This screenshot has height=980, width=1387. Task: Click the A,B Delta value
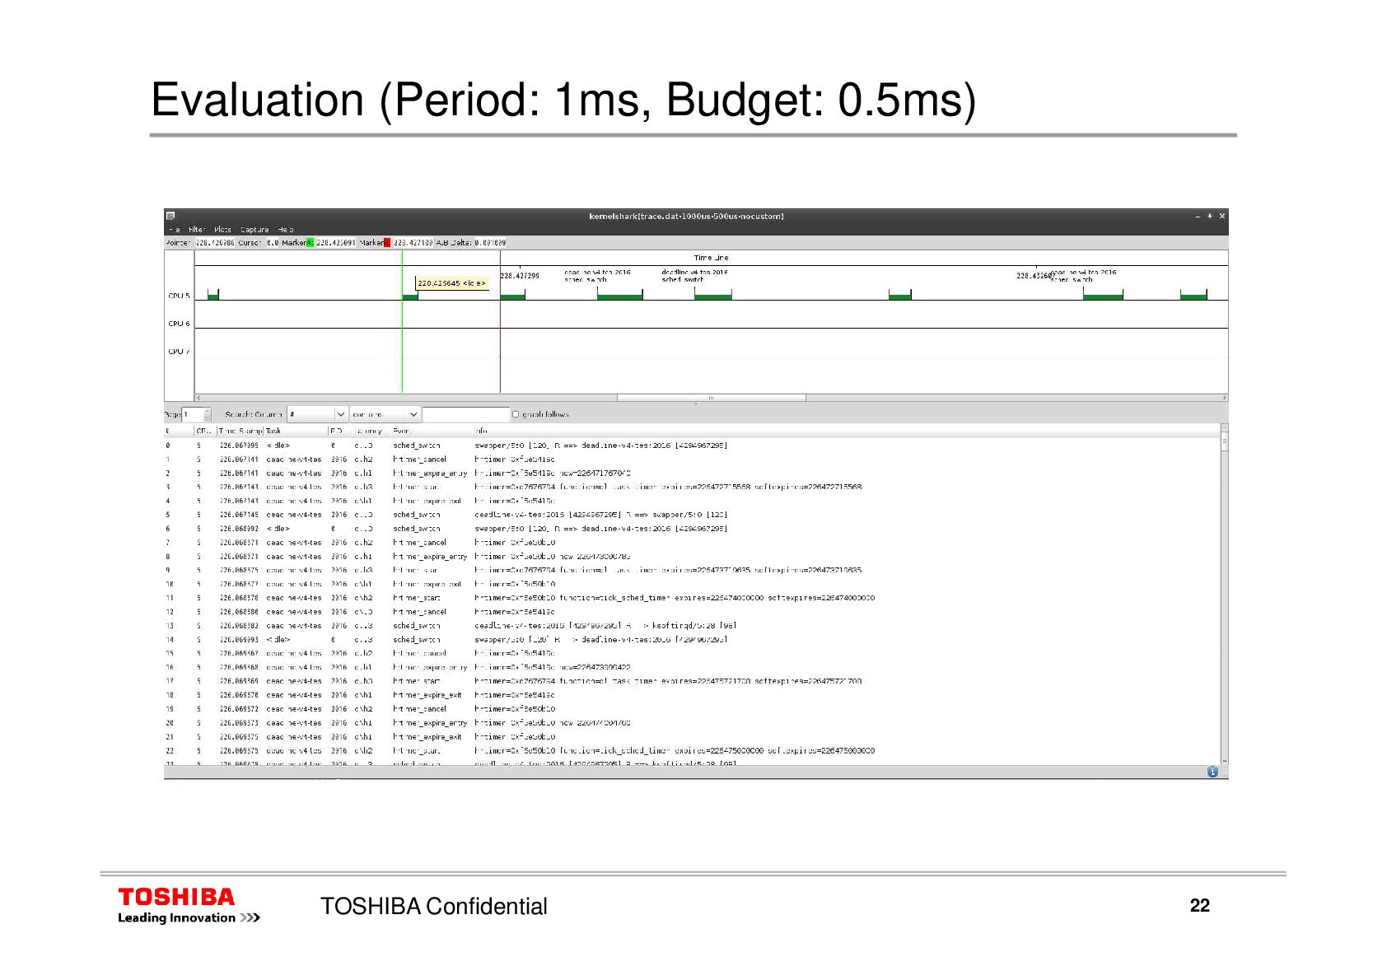point(490,243)
